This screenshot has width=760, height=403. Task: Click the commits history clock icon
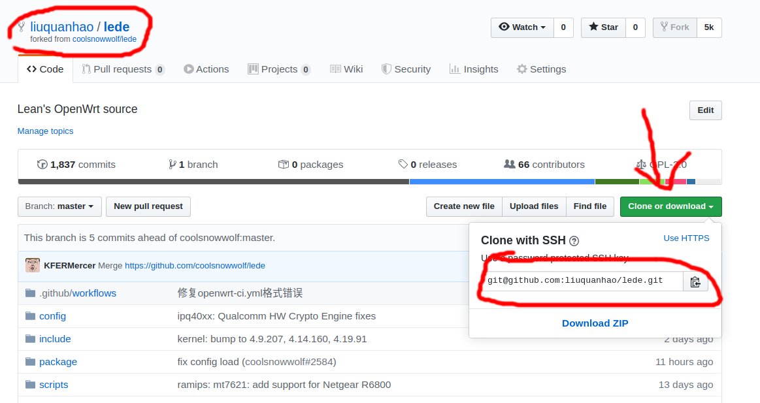pyautogui.click(x=42, y=165)
